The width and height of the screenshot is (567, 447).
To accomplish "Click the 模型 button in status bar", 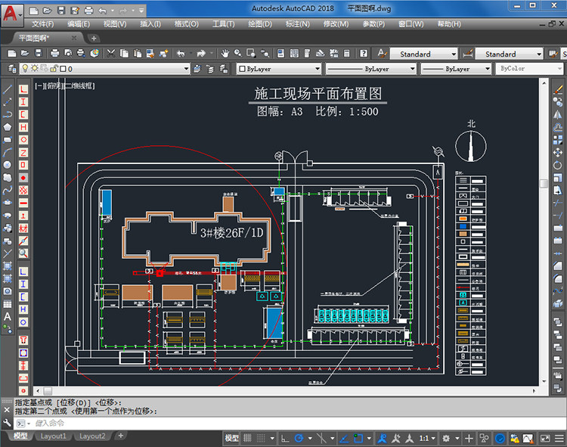I will 232,438.
